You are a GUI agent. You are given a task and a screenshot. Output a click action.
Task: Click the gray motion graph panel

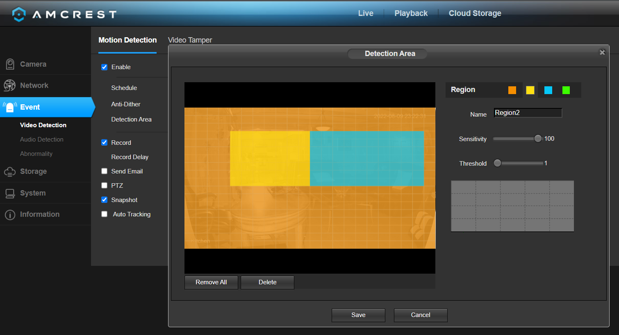pos(512,206)
